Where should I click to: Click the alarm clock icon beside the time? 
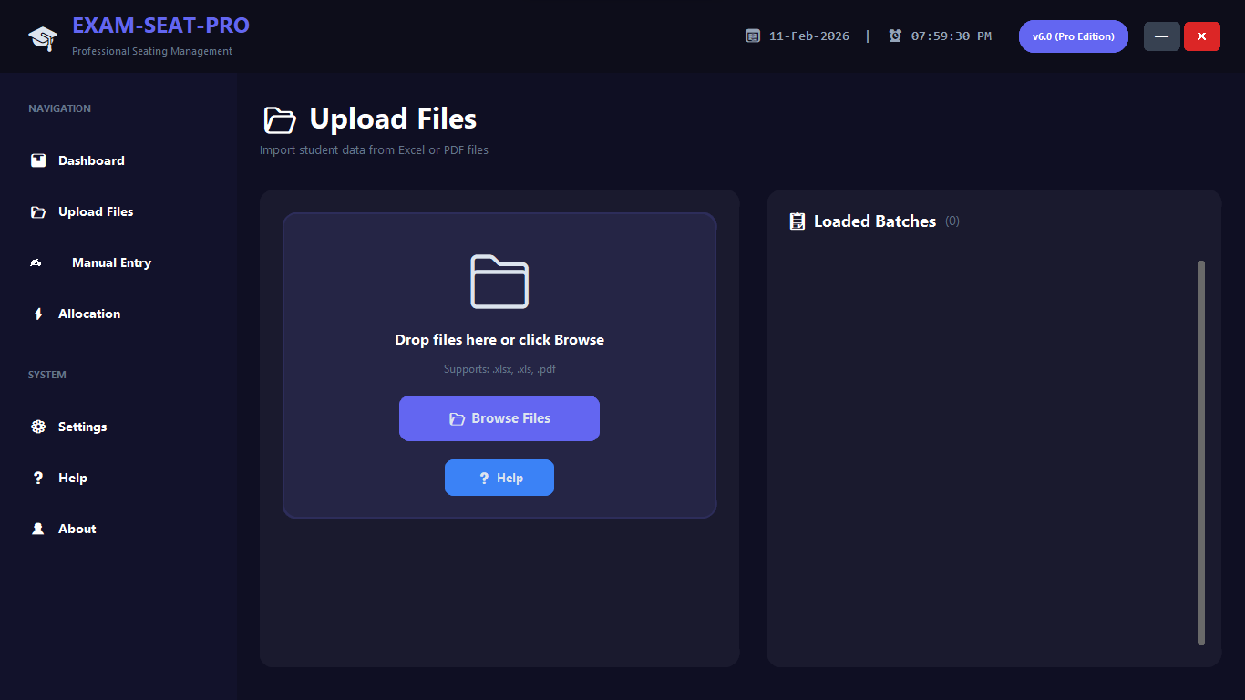pos(895,36)
